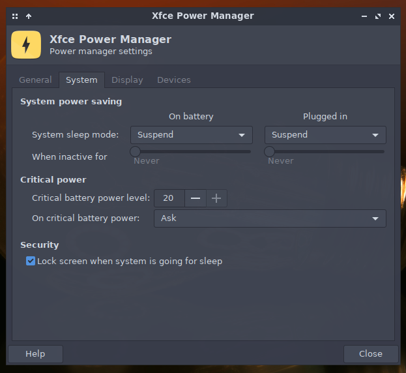The width and height of the screenshot is (406, 373).
Task: Switch to the General tab
Action: pyautogui.click(x=35, y=80)
